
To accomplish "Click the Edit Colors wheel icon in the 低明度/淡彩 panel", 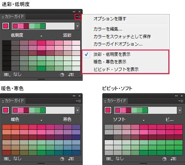I will pyautogui.click(x=62, y=75).
